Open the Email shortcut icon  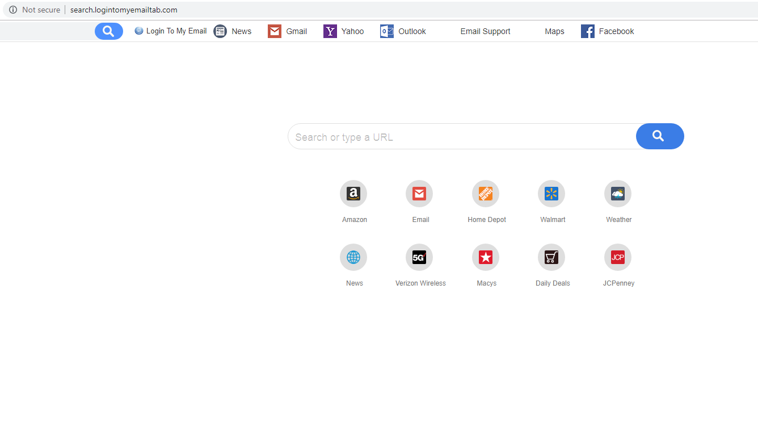pyautogui.click(x=419, y=194)
